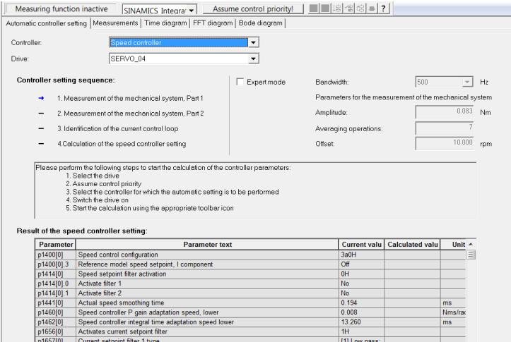
Task: Click the p1656[0] parameter cell
Action: click(x=55, y=331)
